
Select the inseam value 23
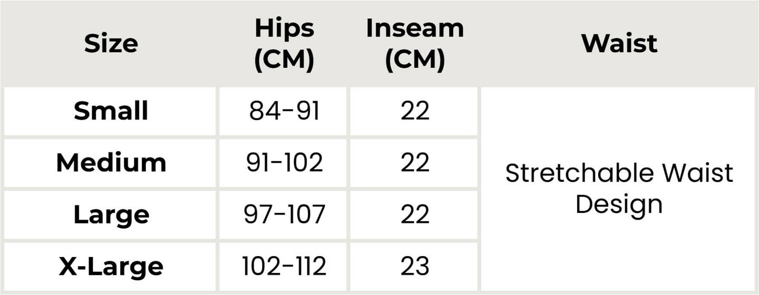coord(415,267)
